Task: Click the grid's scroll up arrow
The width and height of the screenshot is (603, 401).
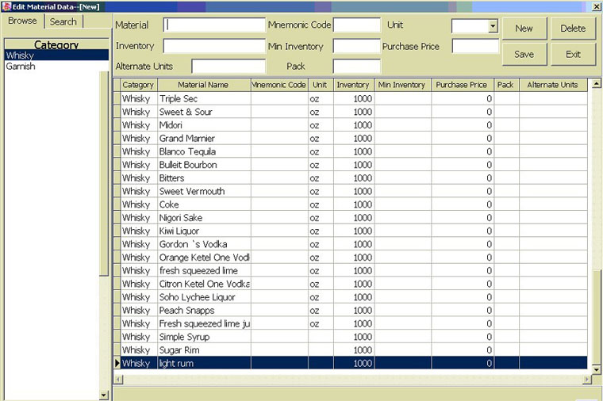Action: (597, 83)
